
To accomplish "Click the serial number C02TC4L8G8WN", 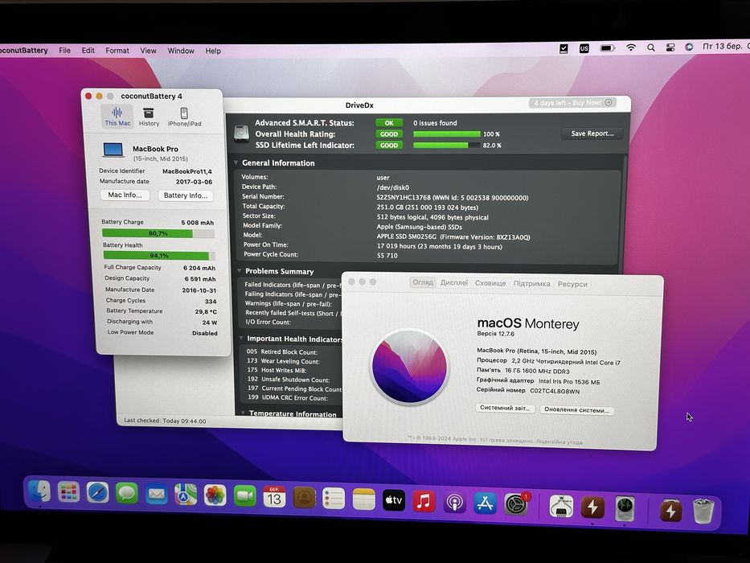I will [555, 391].
